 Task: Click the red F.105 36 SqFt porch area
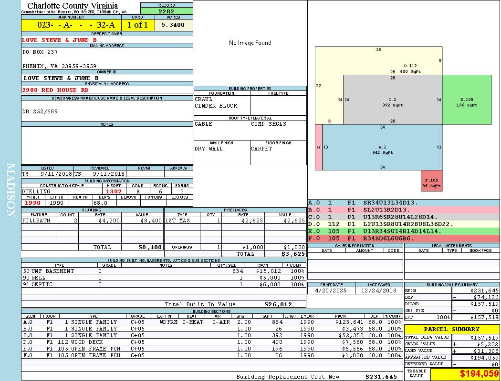click(x=432, y=181)
